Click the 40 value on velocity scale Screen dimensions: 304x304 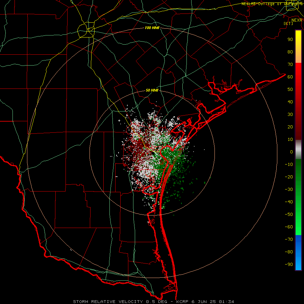(x=290, y=102)
